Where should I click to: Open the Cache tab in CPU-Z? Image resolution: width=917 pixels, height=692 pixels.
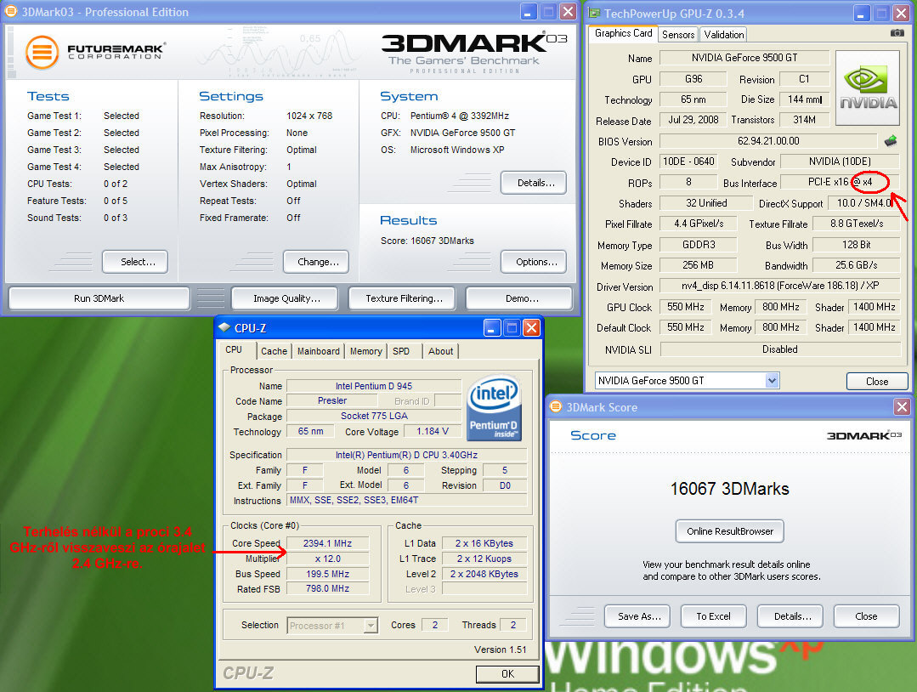click(274, 351)
